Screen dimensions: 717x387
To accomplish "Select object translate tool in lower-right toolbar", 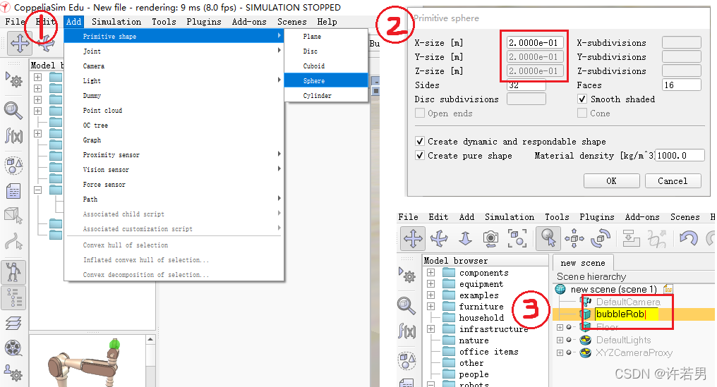I will pyautogui.click(x=574, y=238).
